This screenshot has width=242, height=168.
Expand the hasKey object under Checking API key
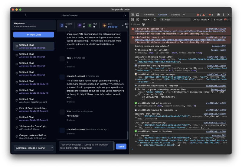click(x=136, y=53)
